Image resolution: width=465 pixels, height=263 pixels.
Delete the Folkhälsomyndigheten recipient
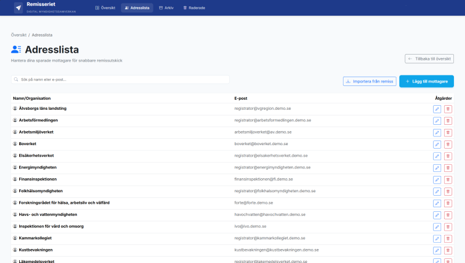point(448,191)
